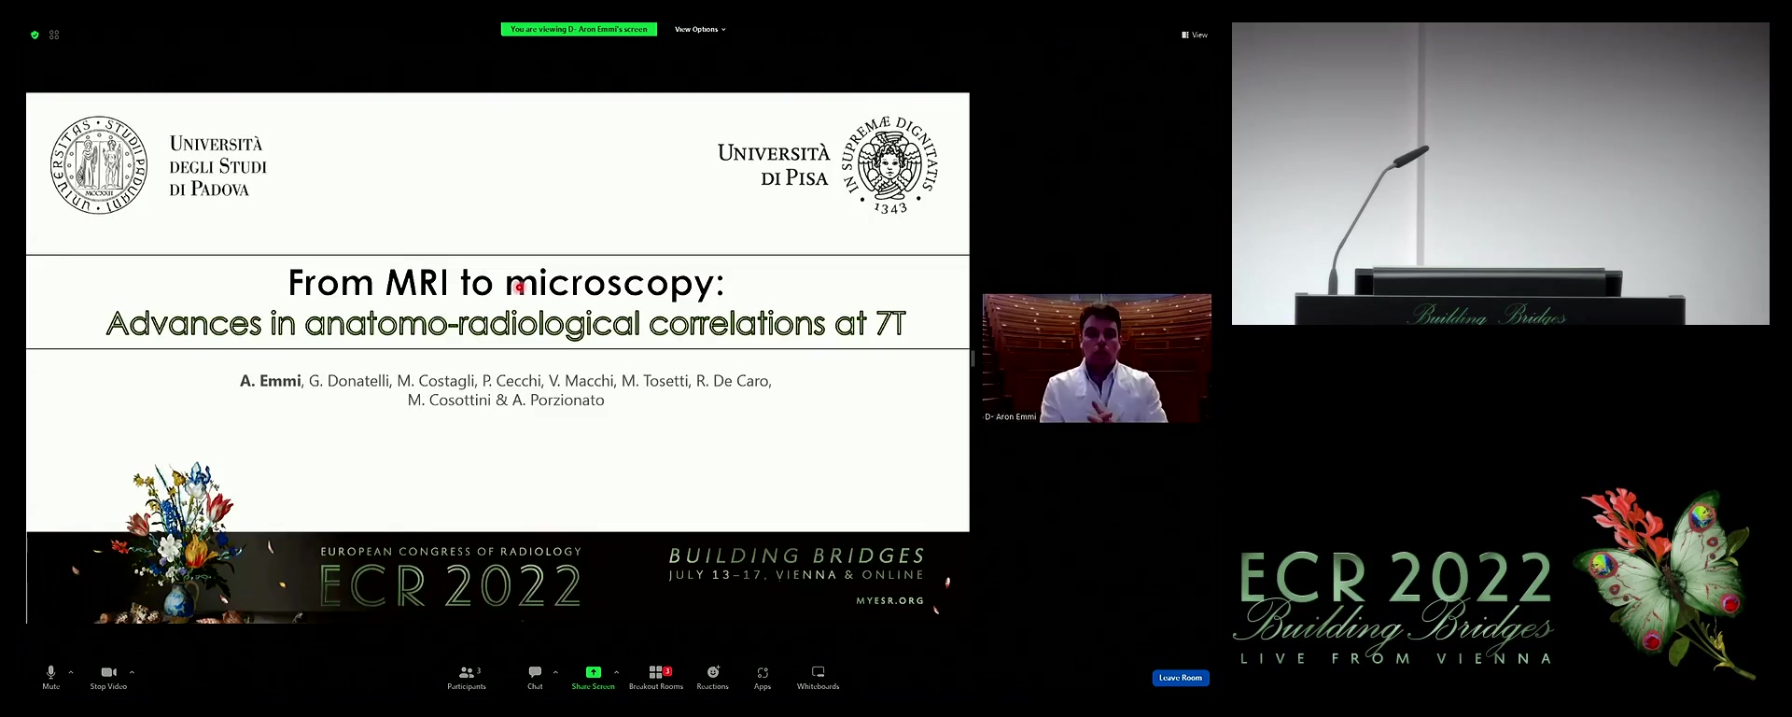Click the green 'You are viewing' banner
The image size is (1792, 717).
[579, 29]
